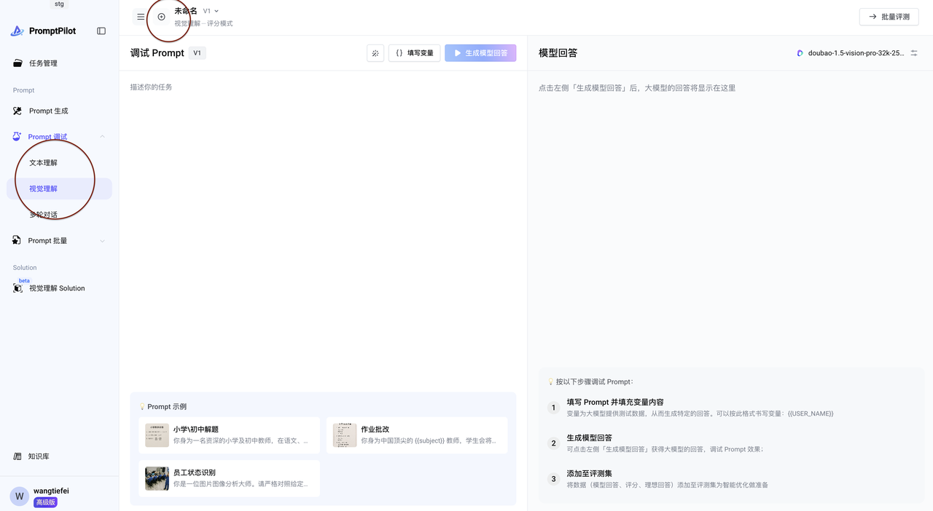Click the V1 badge beside 调试 Prompt
This screenshot has width=933, height=511.
[197, 53]
